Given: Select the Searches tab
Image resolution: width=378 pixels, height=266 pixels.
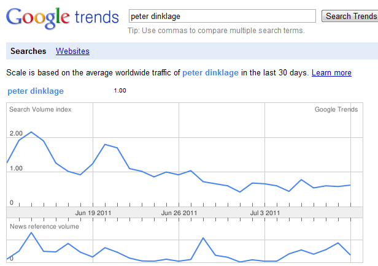Looking at the screenshot, I should click(28, 51).
